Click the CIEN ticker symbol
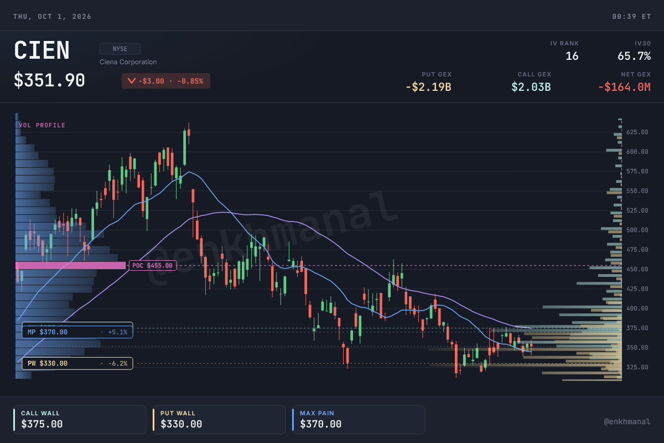The image size is (664, 443). click(42, 51)
